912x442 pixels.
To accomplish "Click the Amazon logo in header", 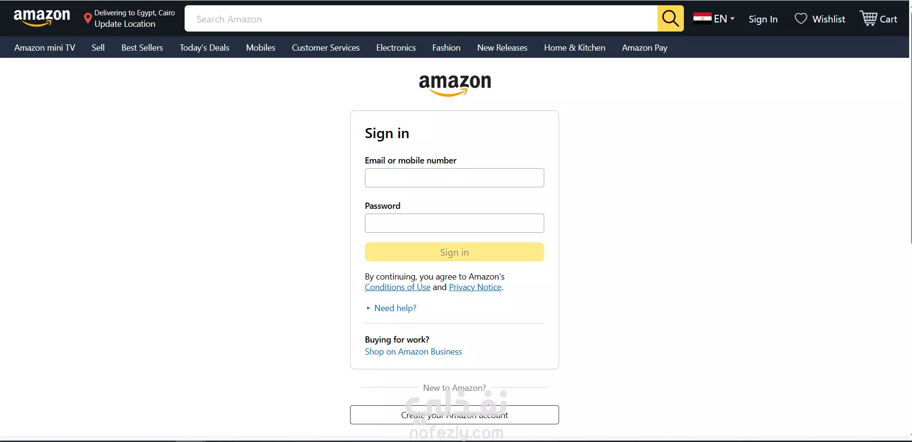I will [42, 18].
